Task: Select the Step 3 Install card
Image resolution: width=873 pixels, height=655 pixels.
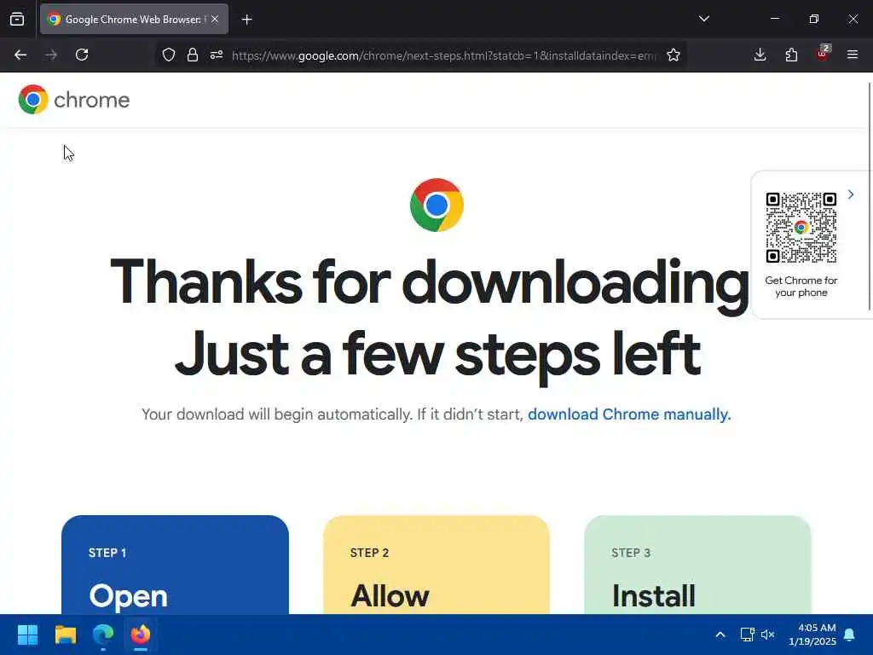Action: coord(697,565)
